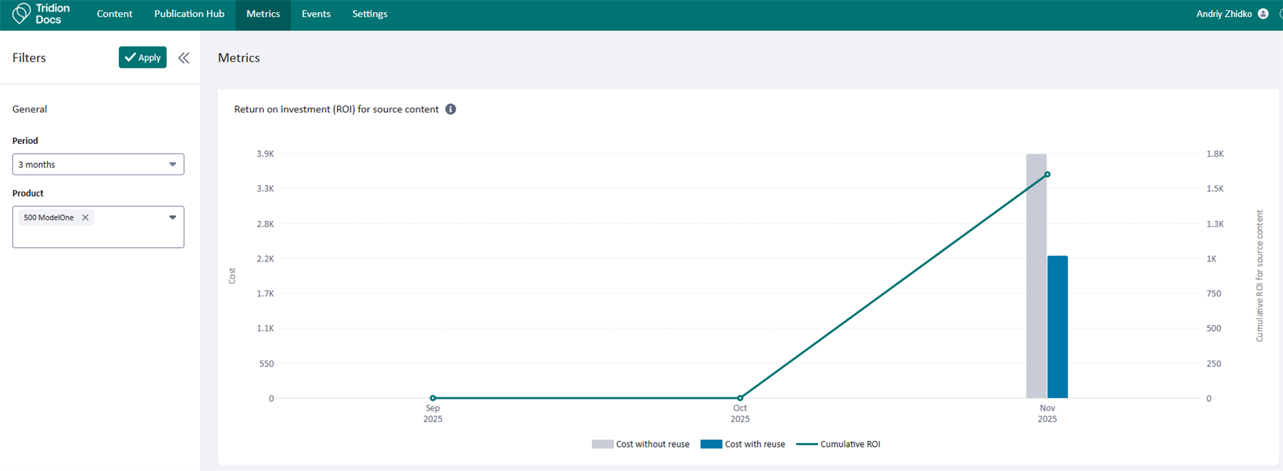Image resolution: width=1283 pixels, height=471 pixels.
Task: Open ROI info tooltip icon
Action: click(450, 109)
